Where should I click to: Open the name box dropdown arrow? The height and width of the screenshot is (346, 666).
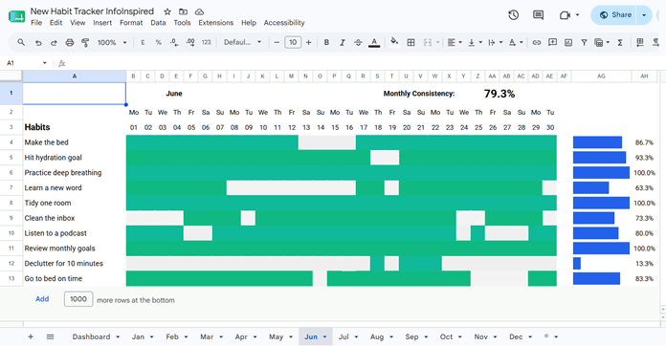(45, 63)
